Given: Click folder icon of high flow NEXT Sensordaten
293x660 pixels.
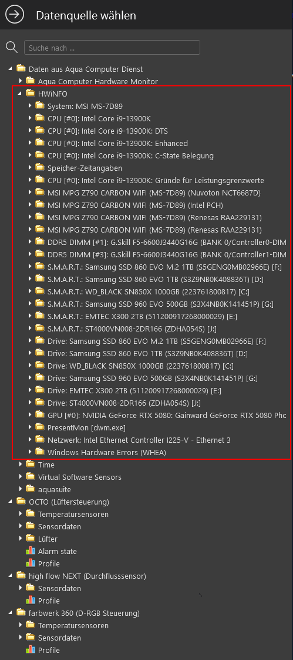Looking at the screenshot, I should (x=30, y=588).
